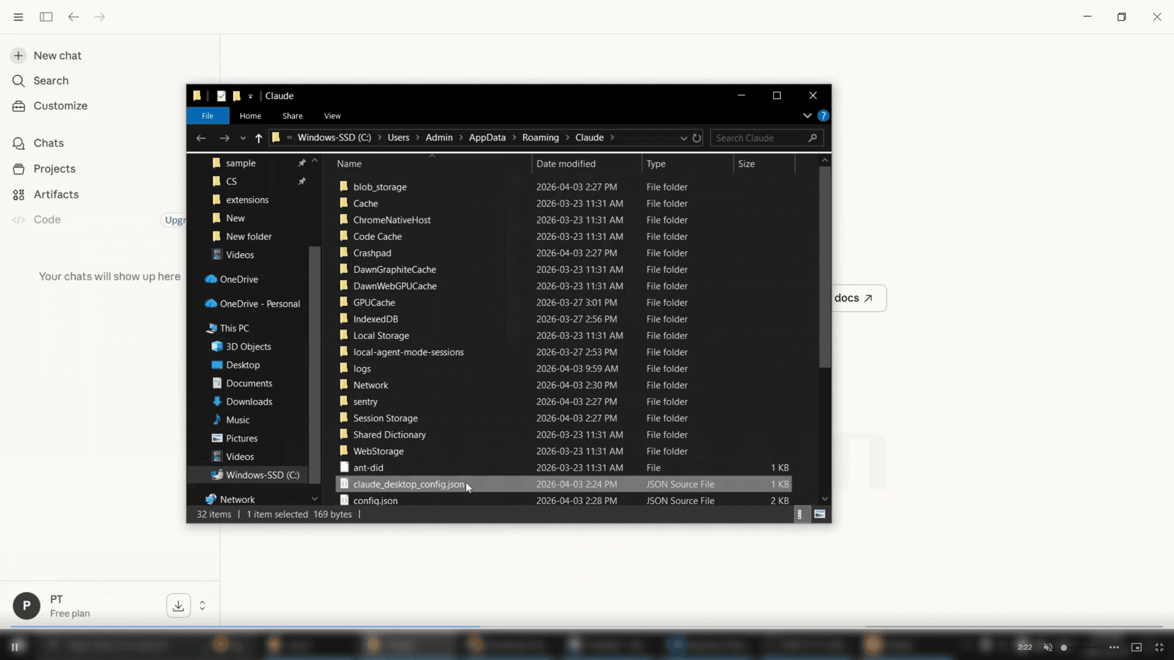1174x660 pixels.
Task: Open recent locations dropdown arrow
Action: 243,138
